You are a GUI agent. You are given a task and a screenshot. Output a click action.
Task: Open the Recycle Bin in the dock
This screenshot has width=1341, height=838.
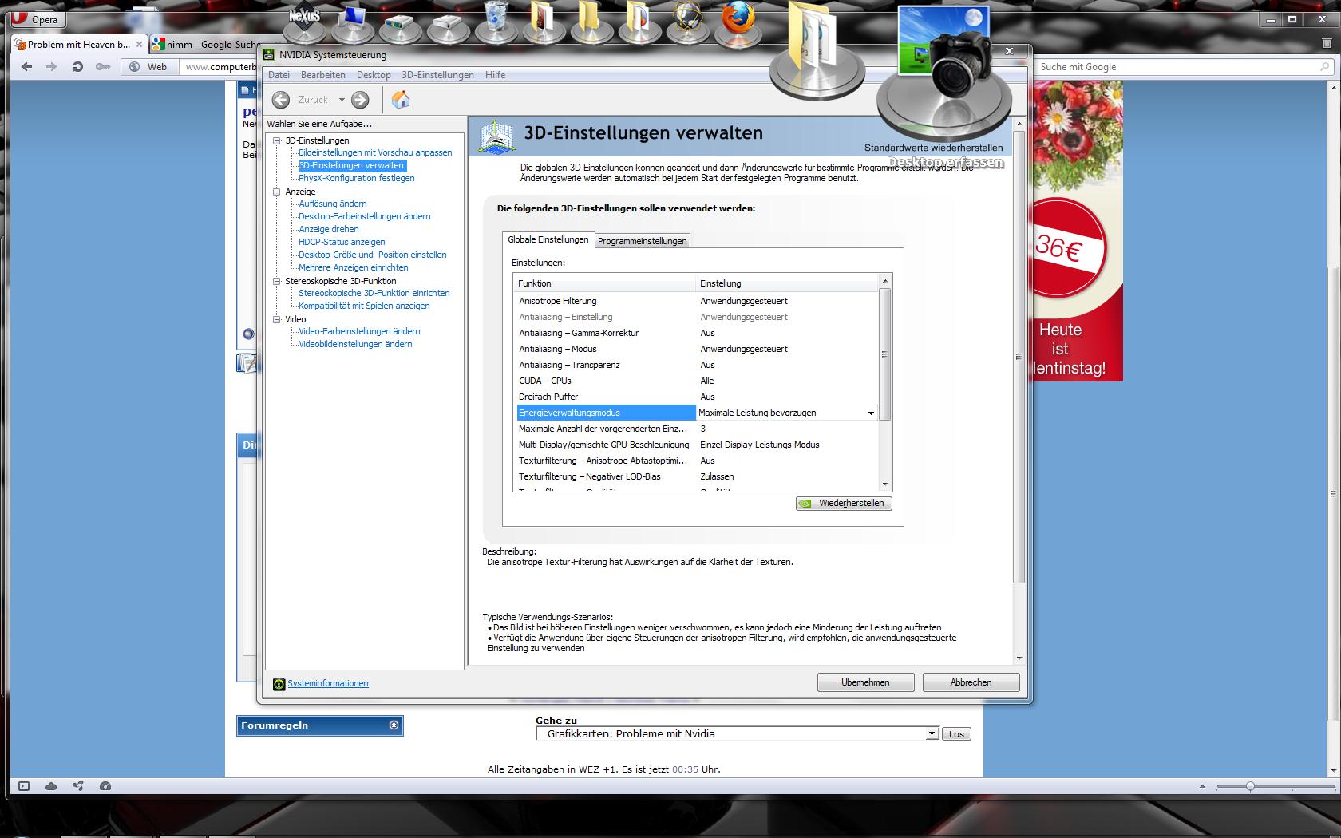coord(496,21)
